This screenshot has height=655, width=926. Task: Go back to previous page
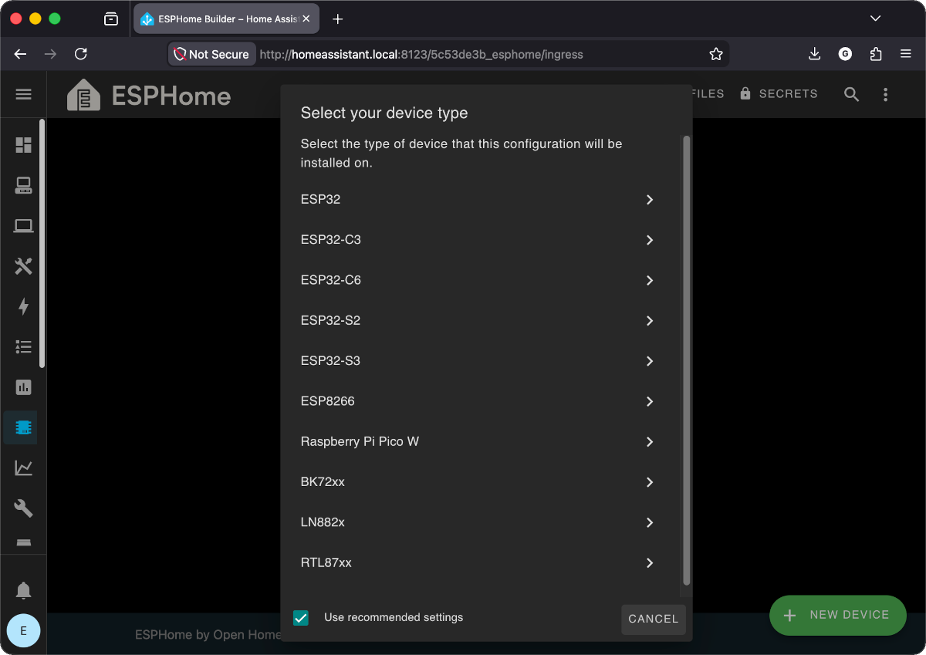click(x=21, y=54)
